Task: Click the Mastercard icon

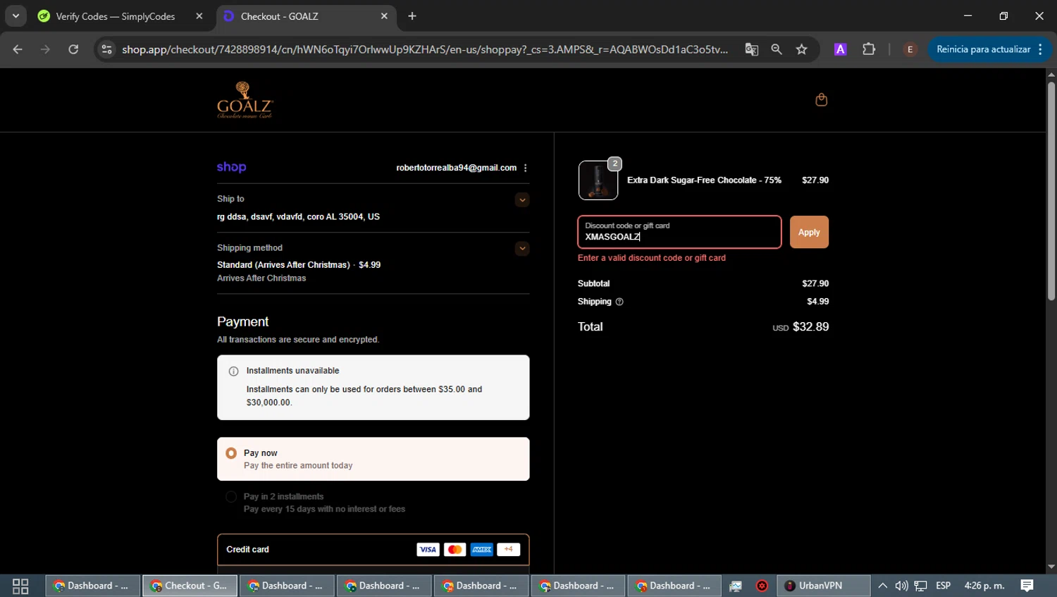Action: pyautogui.click(x=455, y=550)
